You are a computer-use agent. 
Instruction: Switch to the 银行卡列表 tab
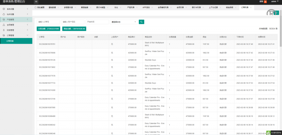tap(196, 7)
